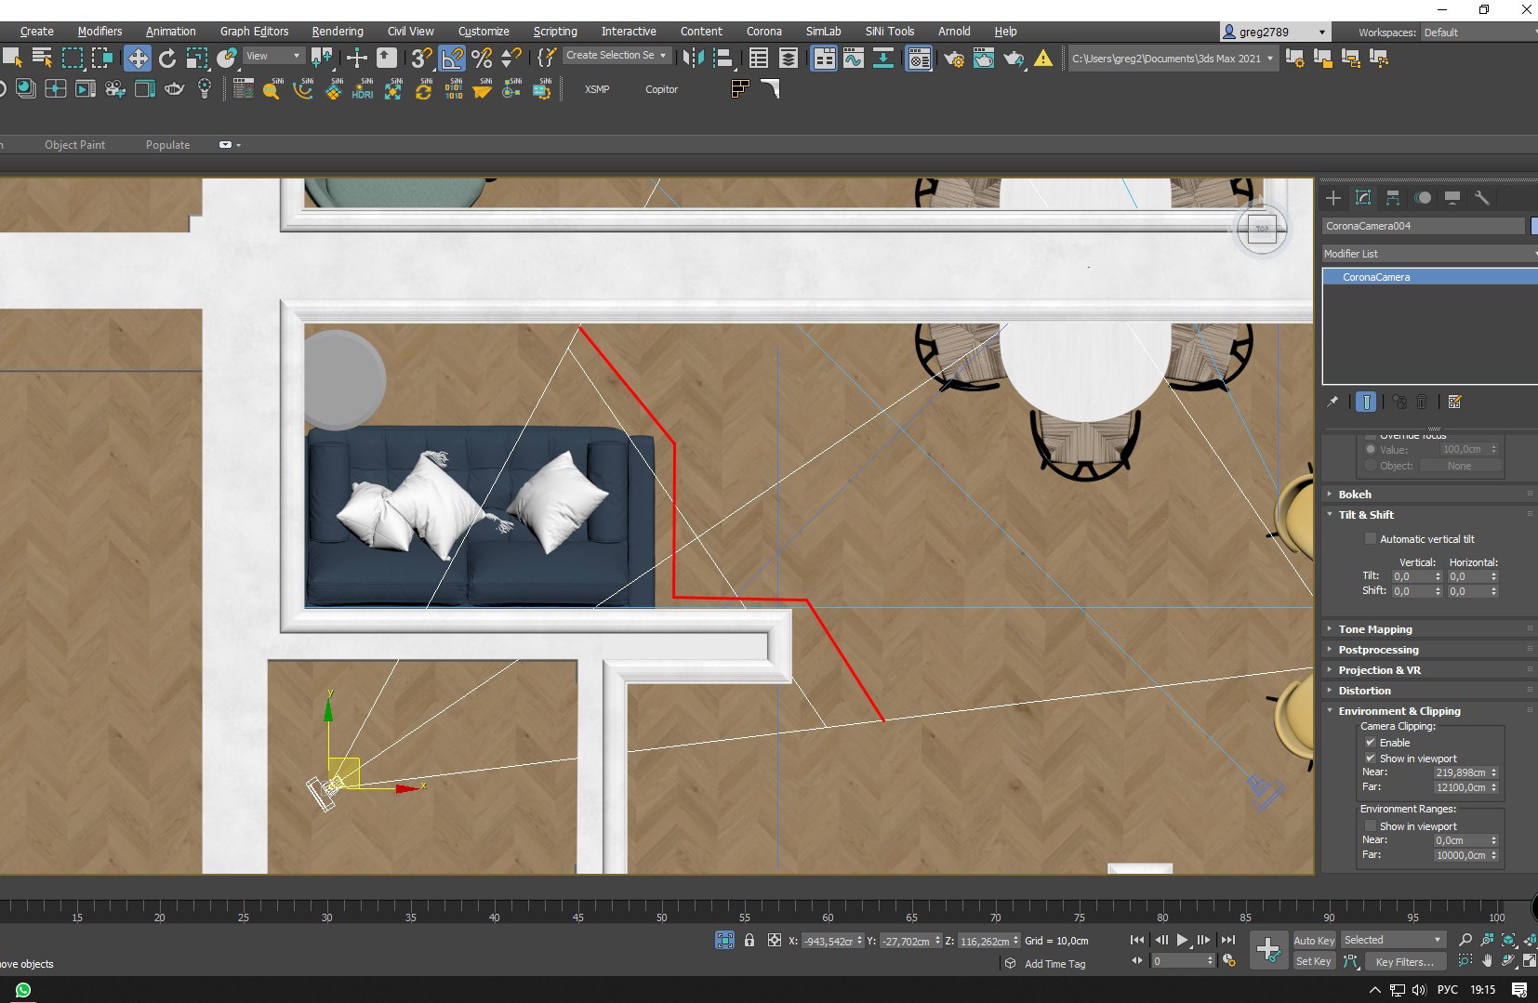
Task: Open the Selected key filter dropdown
Action: click(x=1392, y=940)
